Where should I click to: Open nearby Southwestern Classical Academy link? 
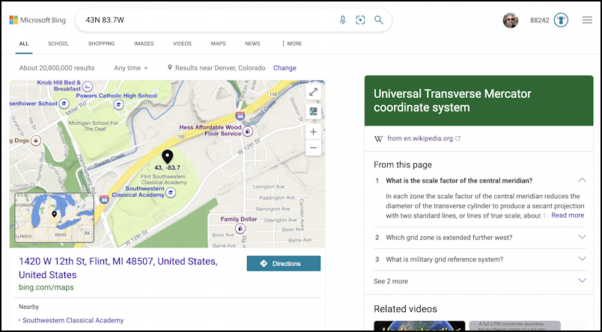(x=73, y=320)
